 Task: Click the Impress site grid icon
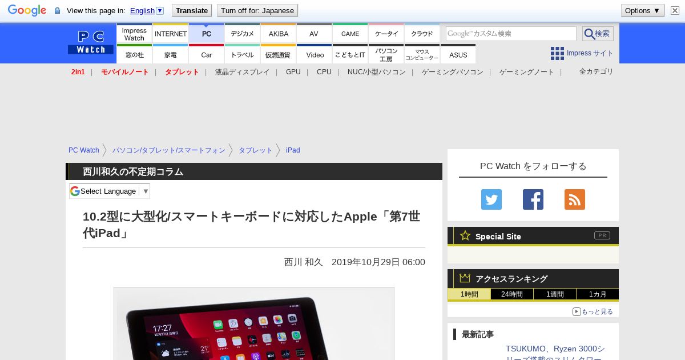[557, 53]
